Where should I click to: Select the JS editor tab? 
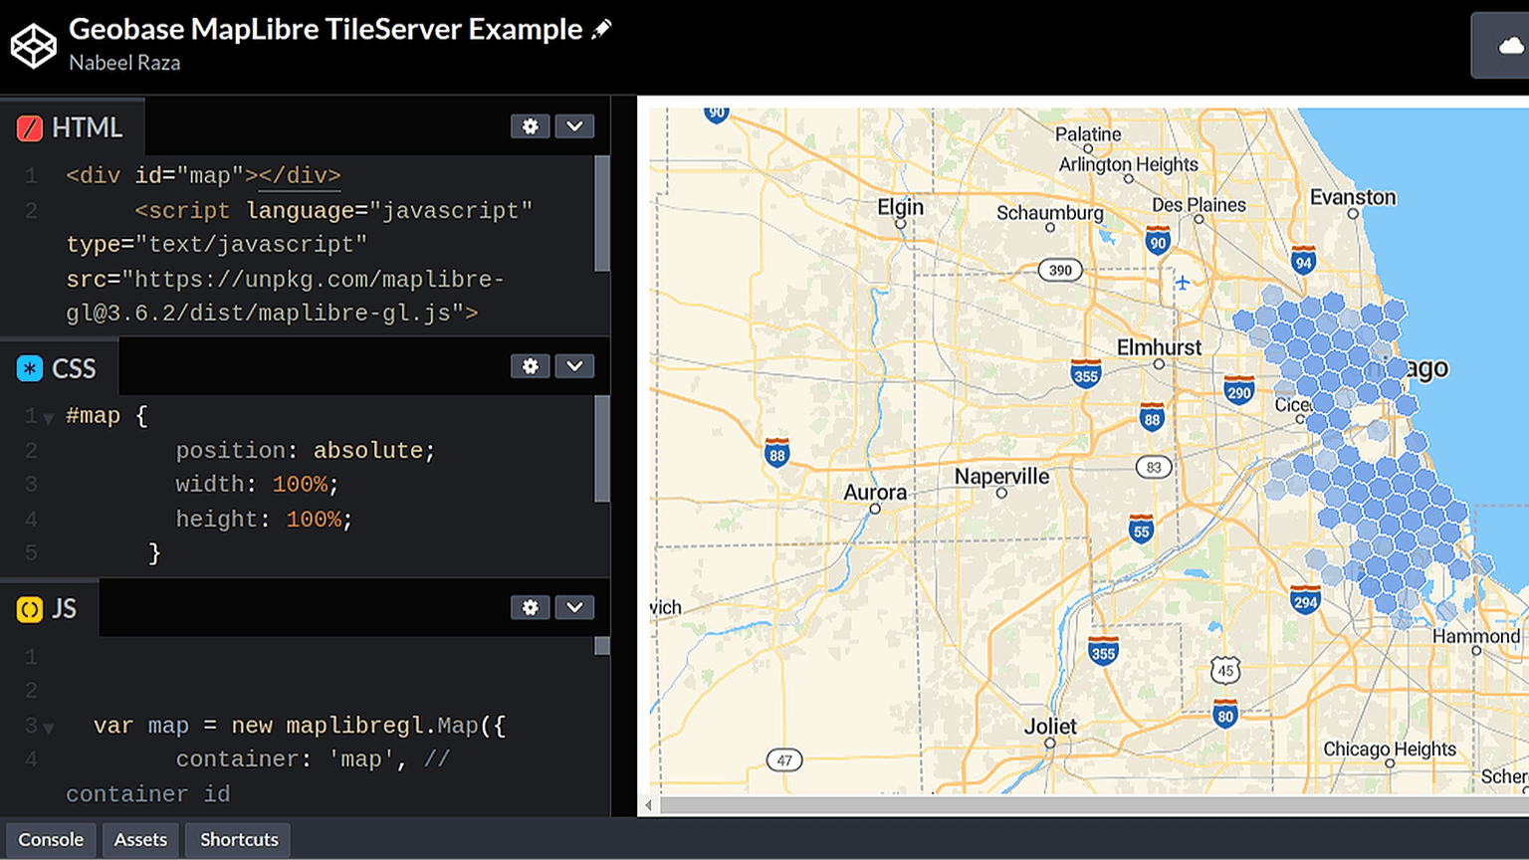(x=48, y=609)
